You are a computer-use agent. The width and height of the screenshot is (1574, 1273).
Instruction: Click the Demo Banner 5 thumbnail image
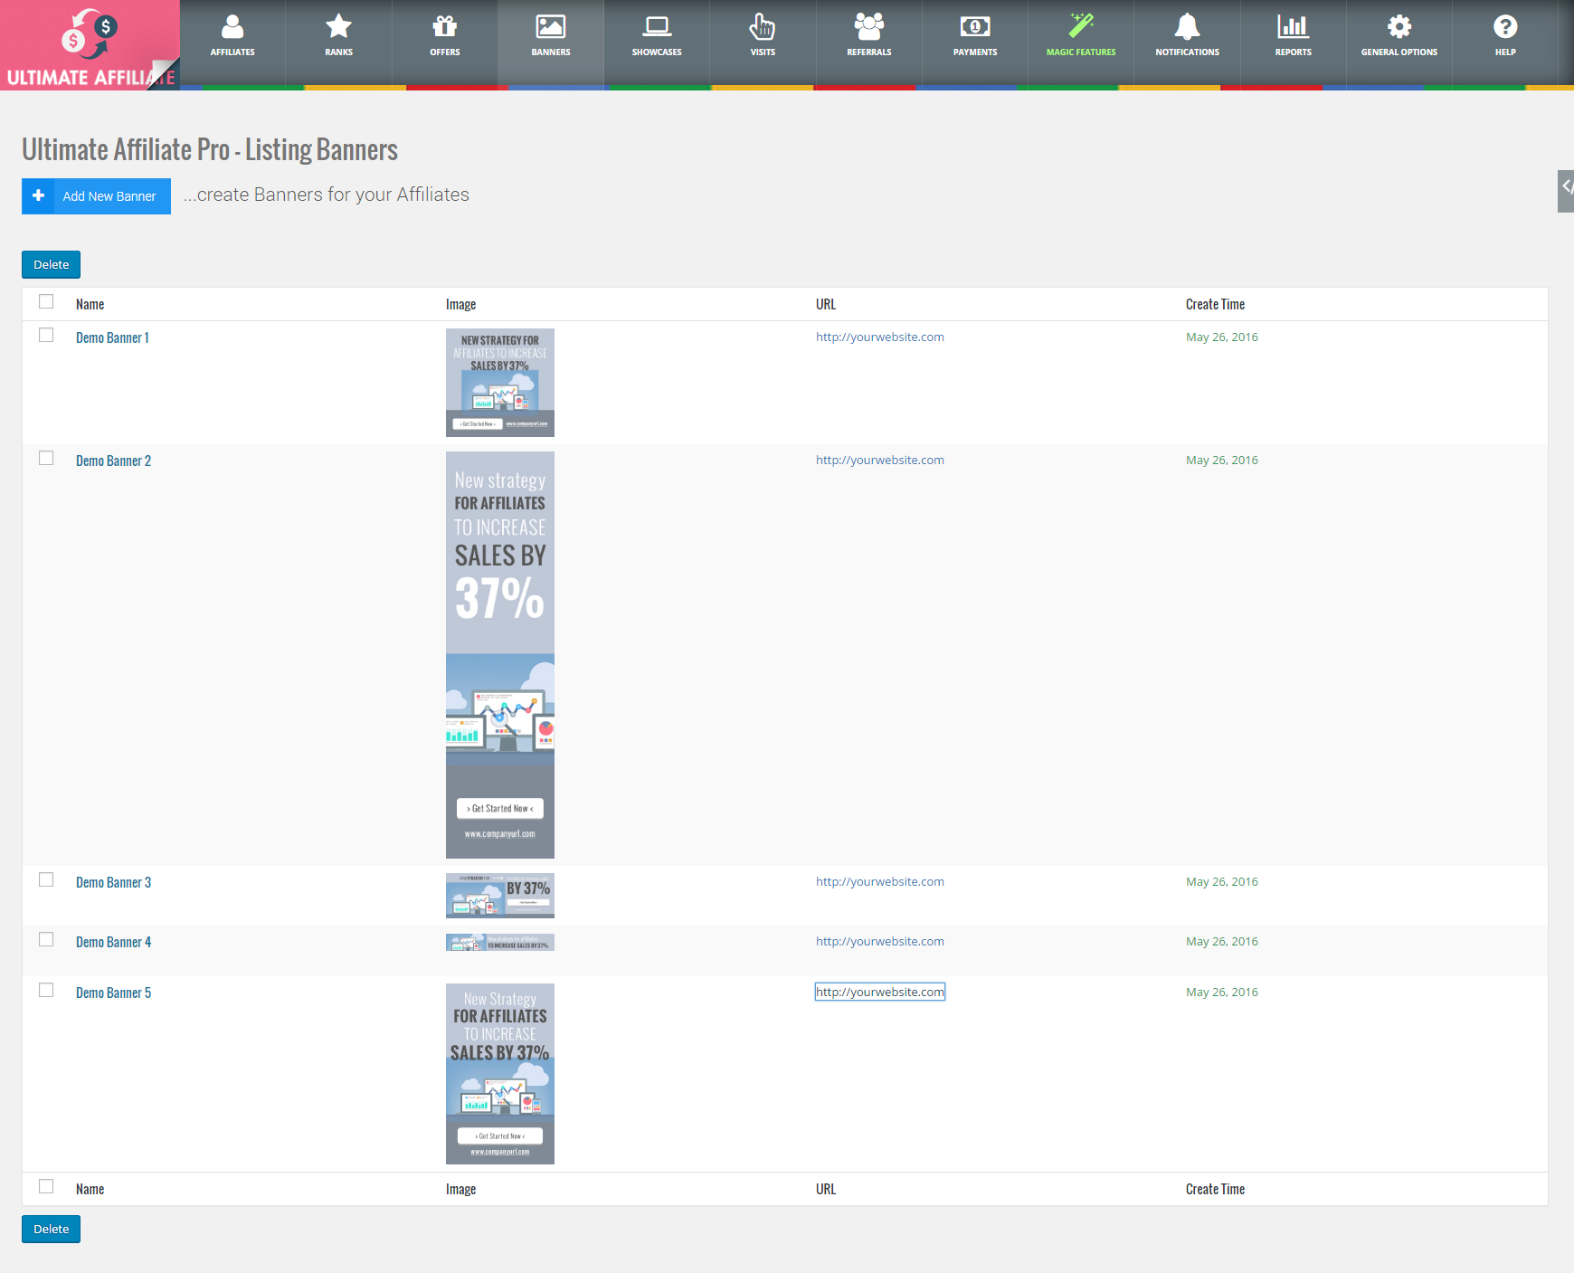pyautogui.click(x=500, y=1074)
